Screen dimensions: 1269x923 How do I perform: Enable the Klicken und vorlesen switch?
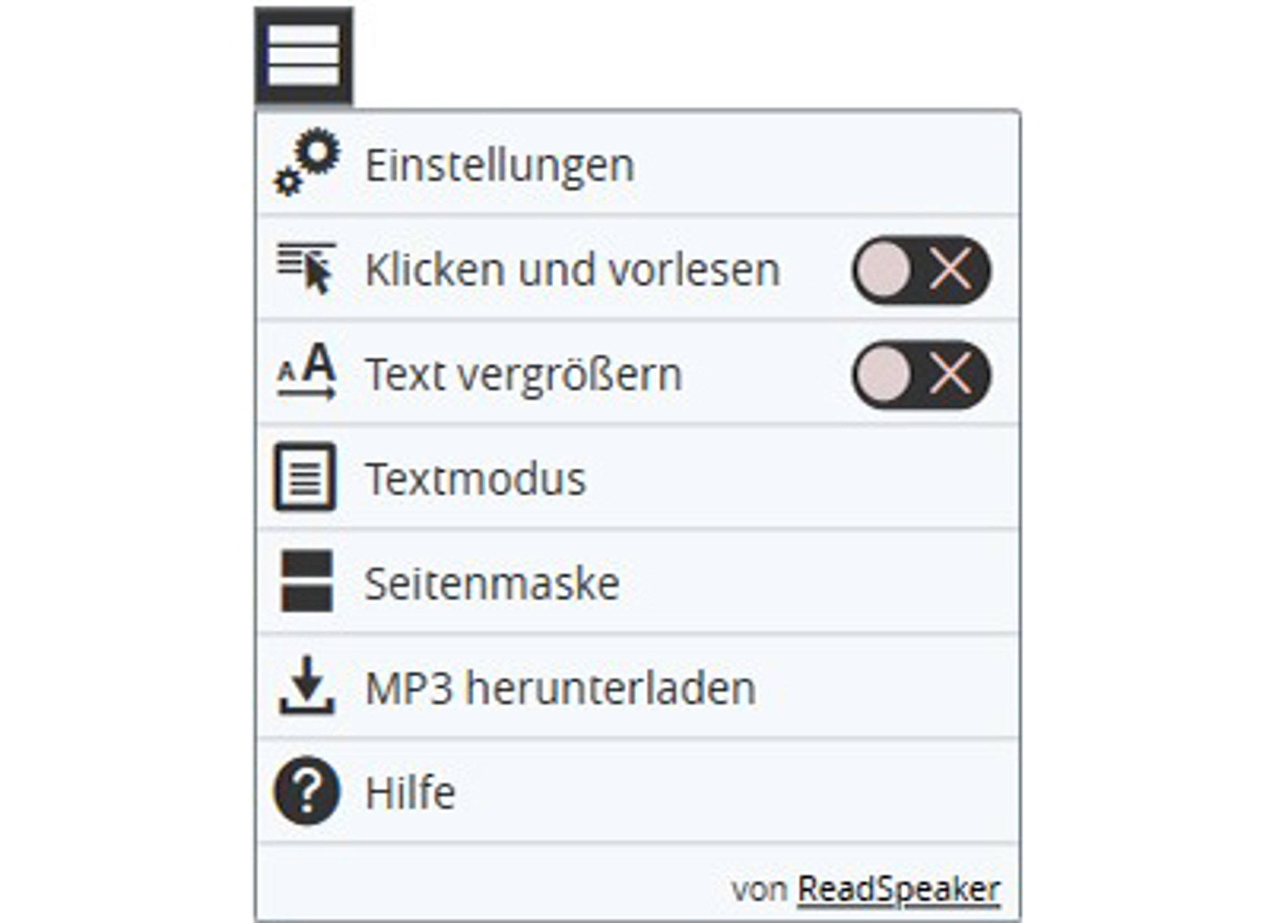(x=921, y=270)
